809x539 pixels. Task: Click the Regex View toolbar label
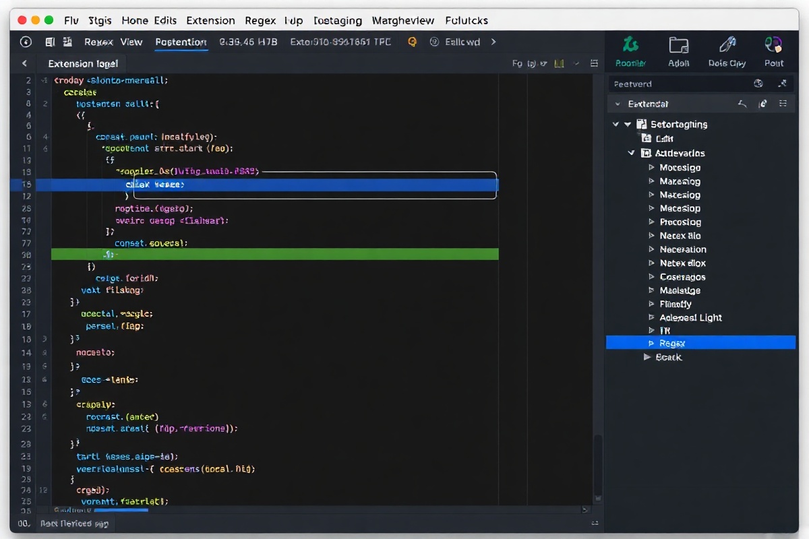pyautogui.click(x=113, y=42)
